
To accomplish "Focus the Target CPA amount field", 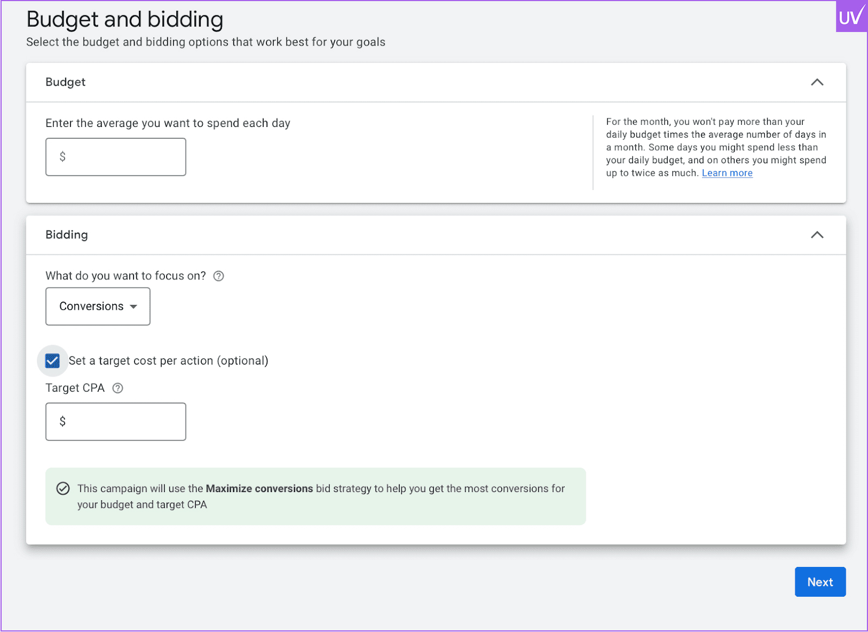I will 125,422.
